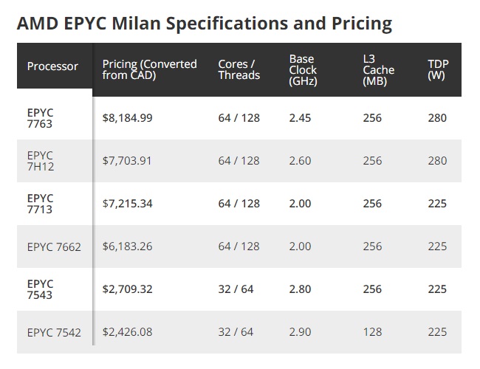Select the $7,703.91 price value

click(x=127, y=161)
